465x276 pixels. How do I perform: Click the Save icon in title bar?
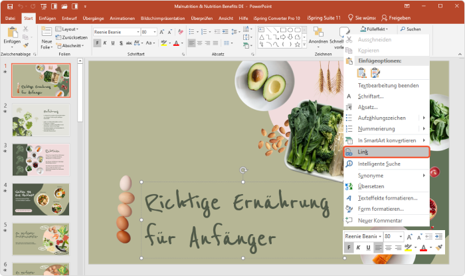(10, 6)
